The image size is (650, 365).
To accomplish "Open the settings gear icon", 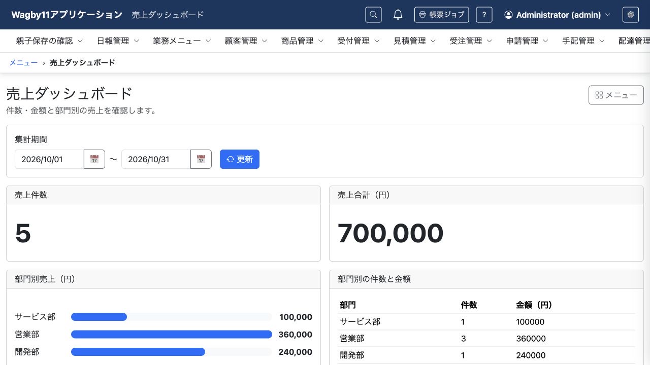I will [631, 15].
